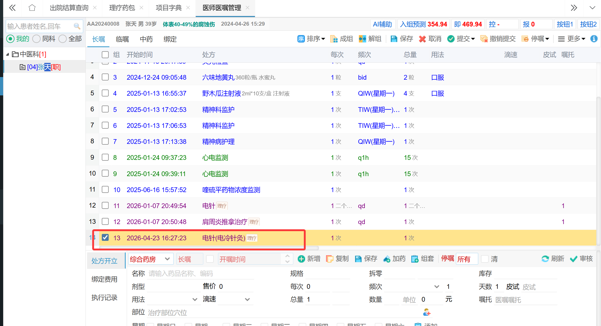Uncheck the 电针(电冷针灸) row checkbox

[x=105, y=237]
